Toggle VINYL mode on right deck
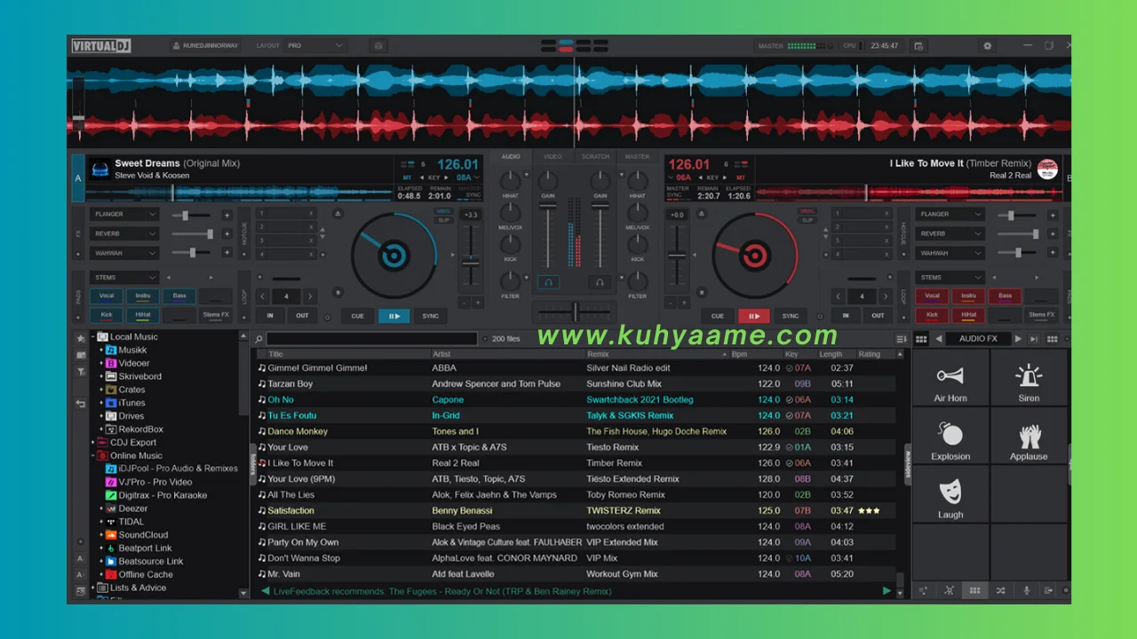Screen dimensions: 1137x639 coord(807,211)
